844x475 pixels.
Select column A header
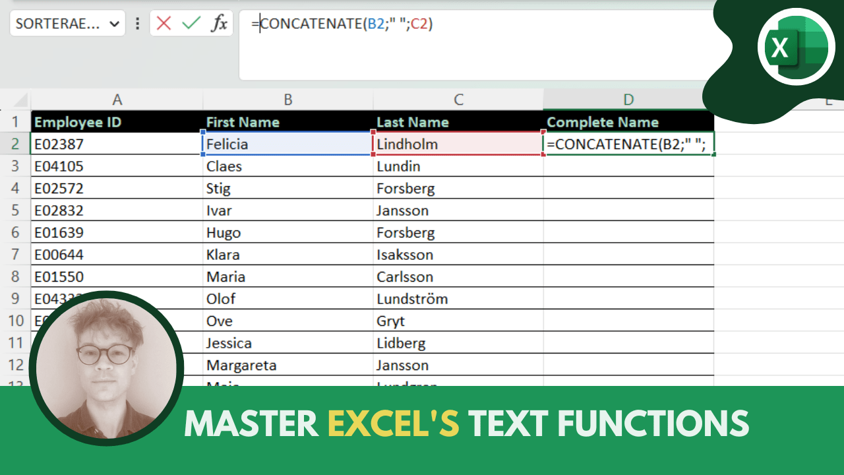[x=117, y=100]
